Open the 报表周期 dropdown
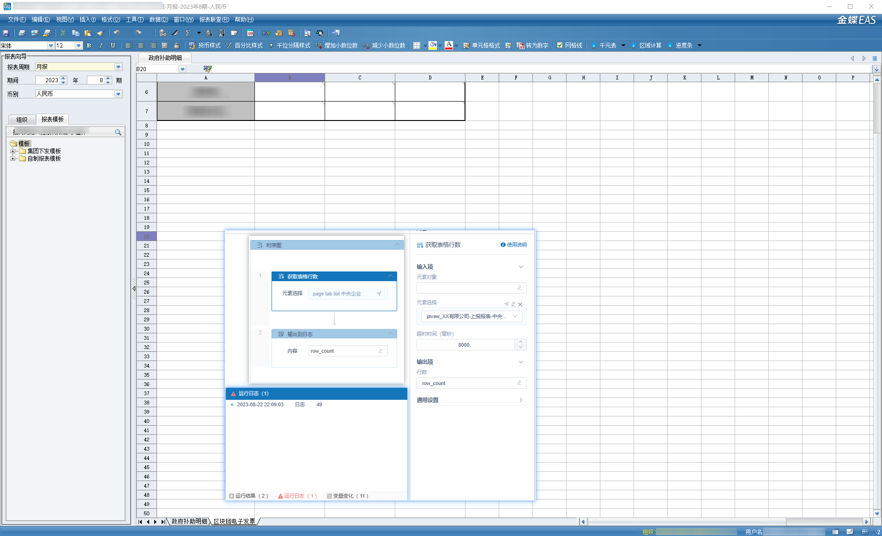Image resolution: width=882 pixels, height=536 pixels. click(118, 67)
